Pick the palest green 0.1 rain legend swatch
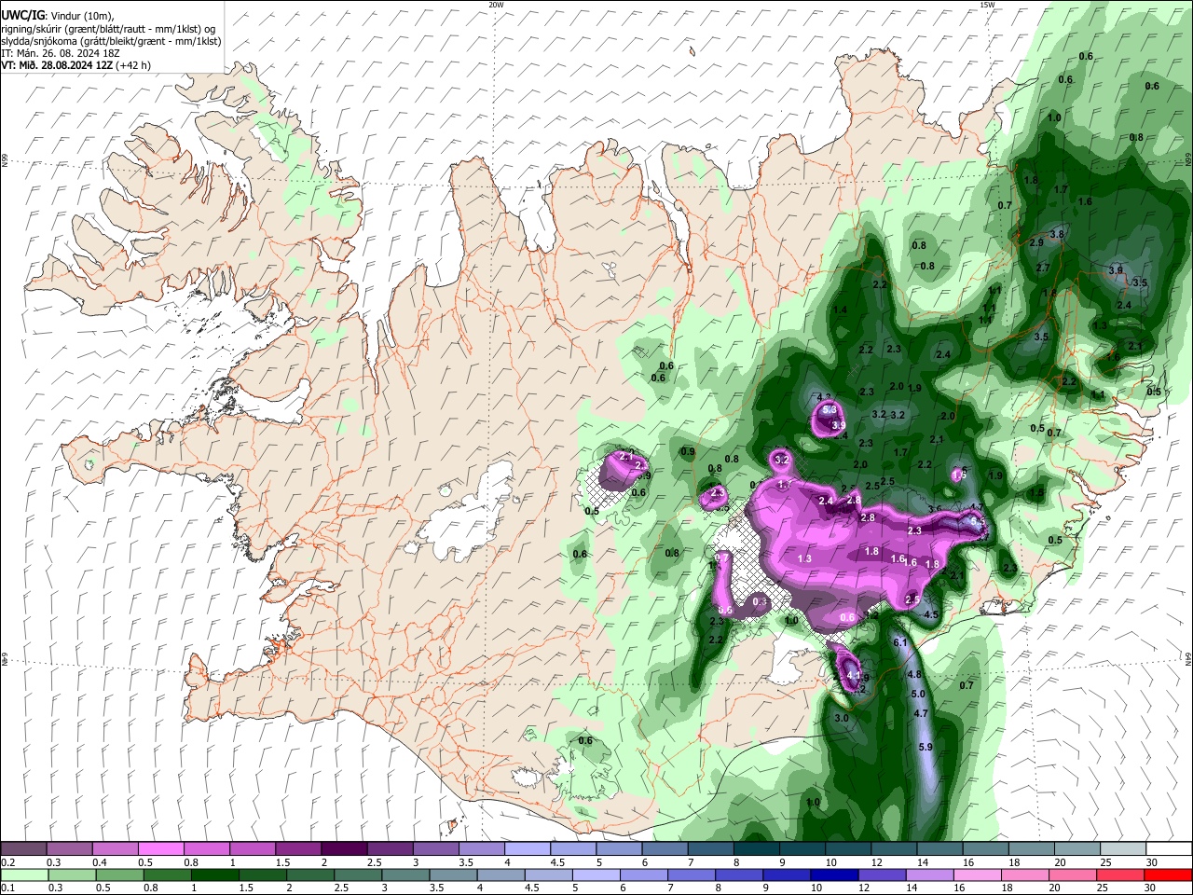 click(24, 875)
